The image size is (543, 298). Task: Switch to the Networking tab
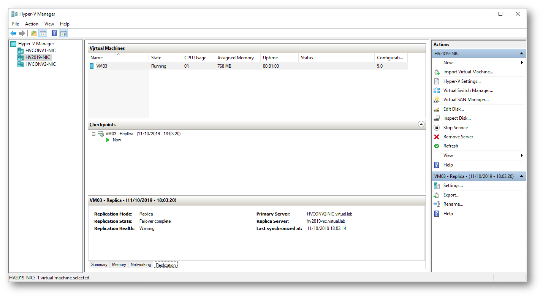[141, 265]
